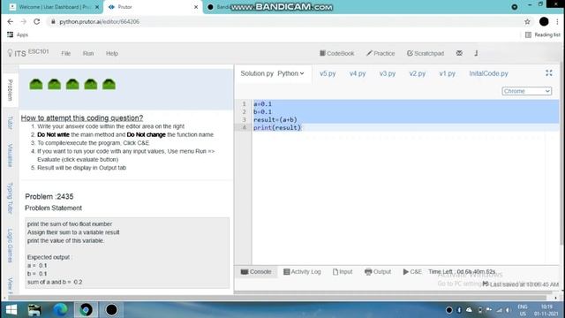The width and height of the screenshot is (565, 318).
Task: Click code line 'a=0.1' in editor
Action: [x=263, y=104]
